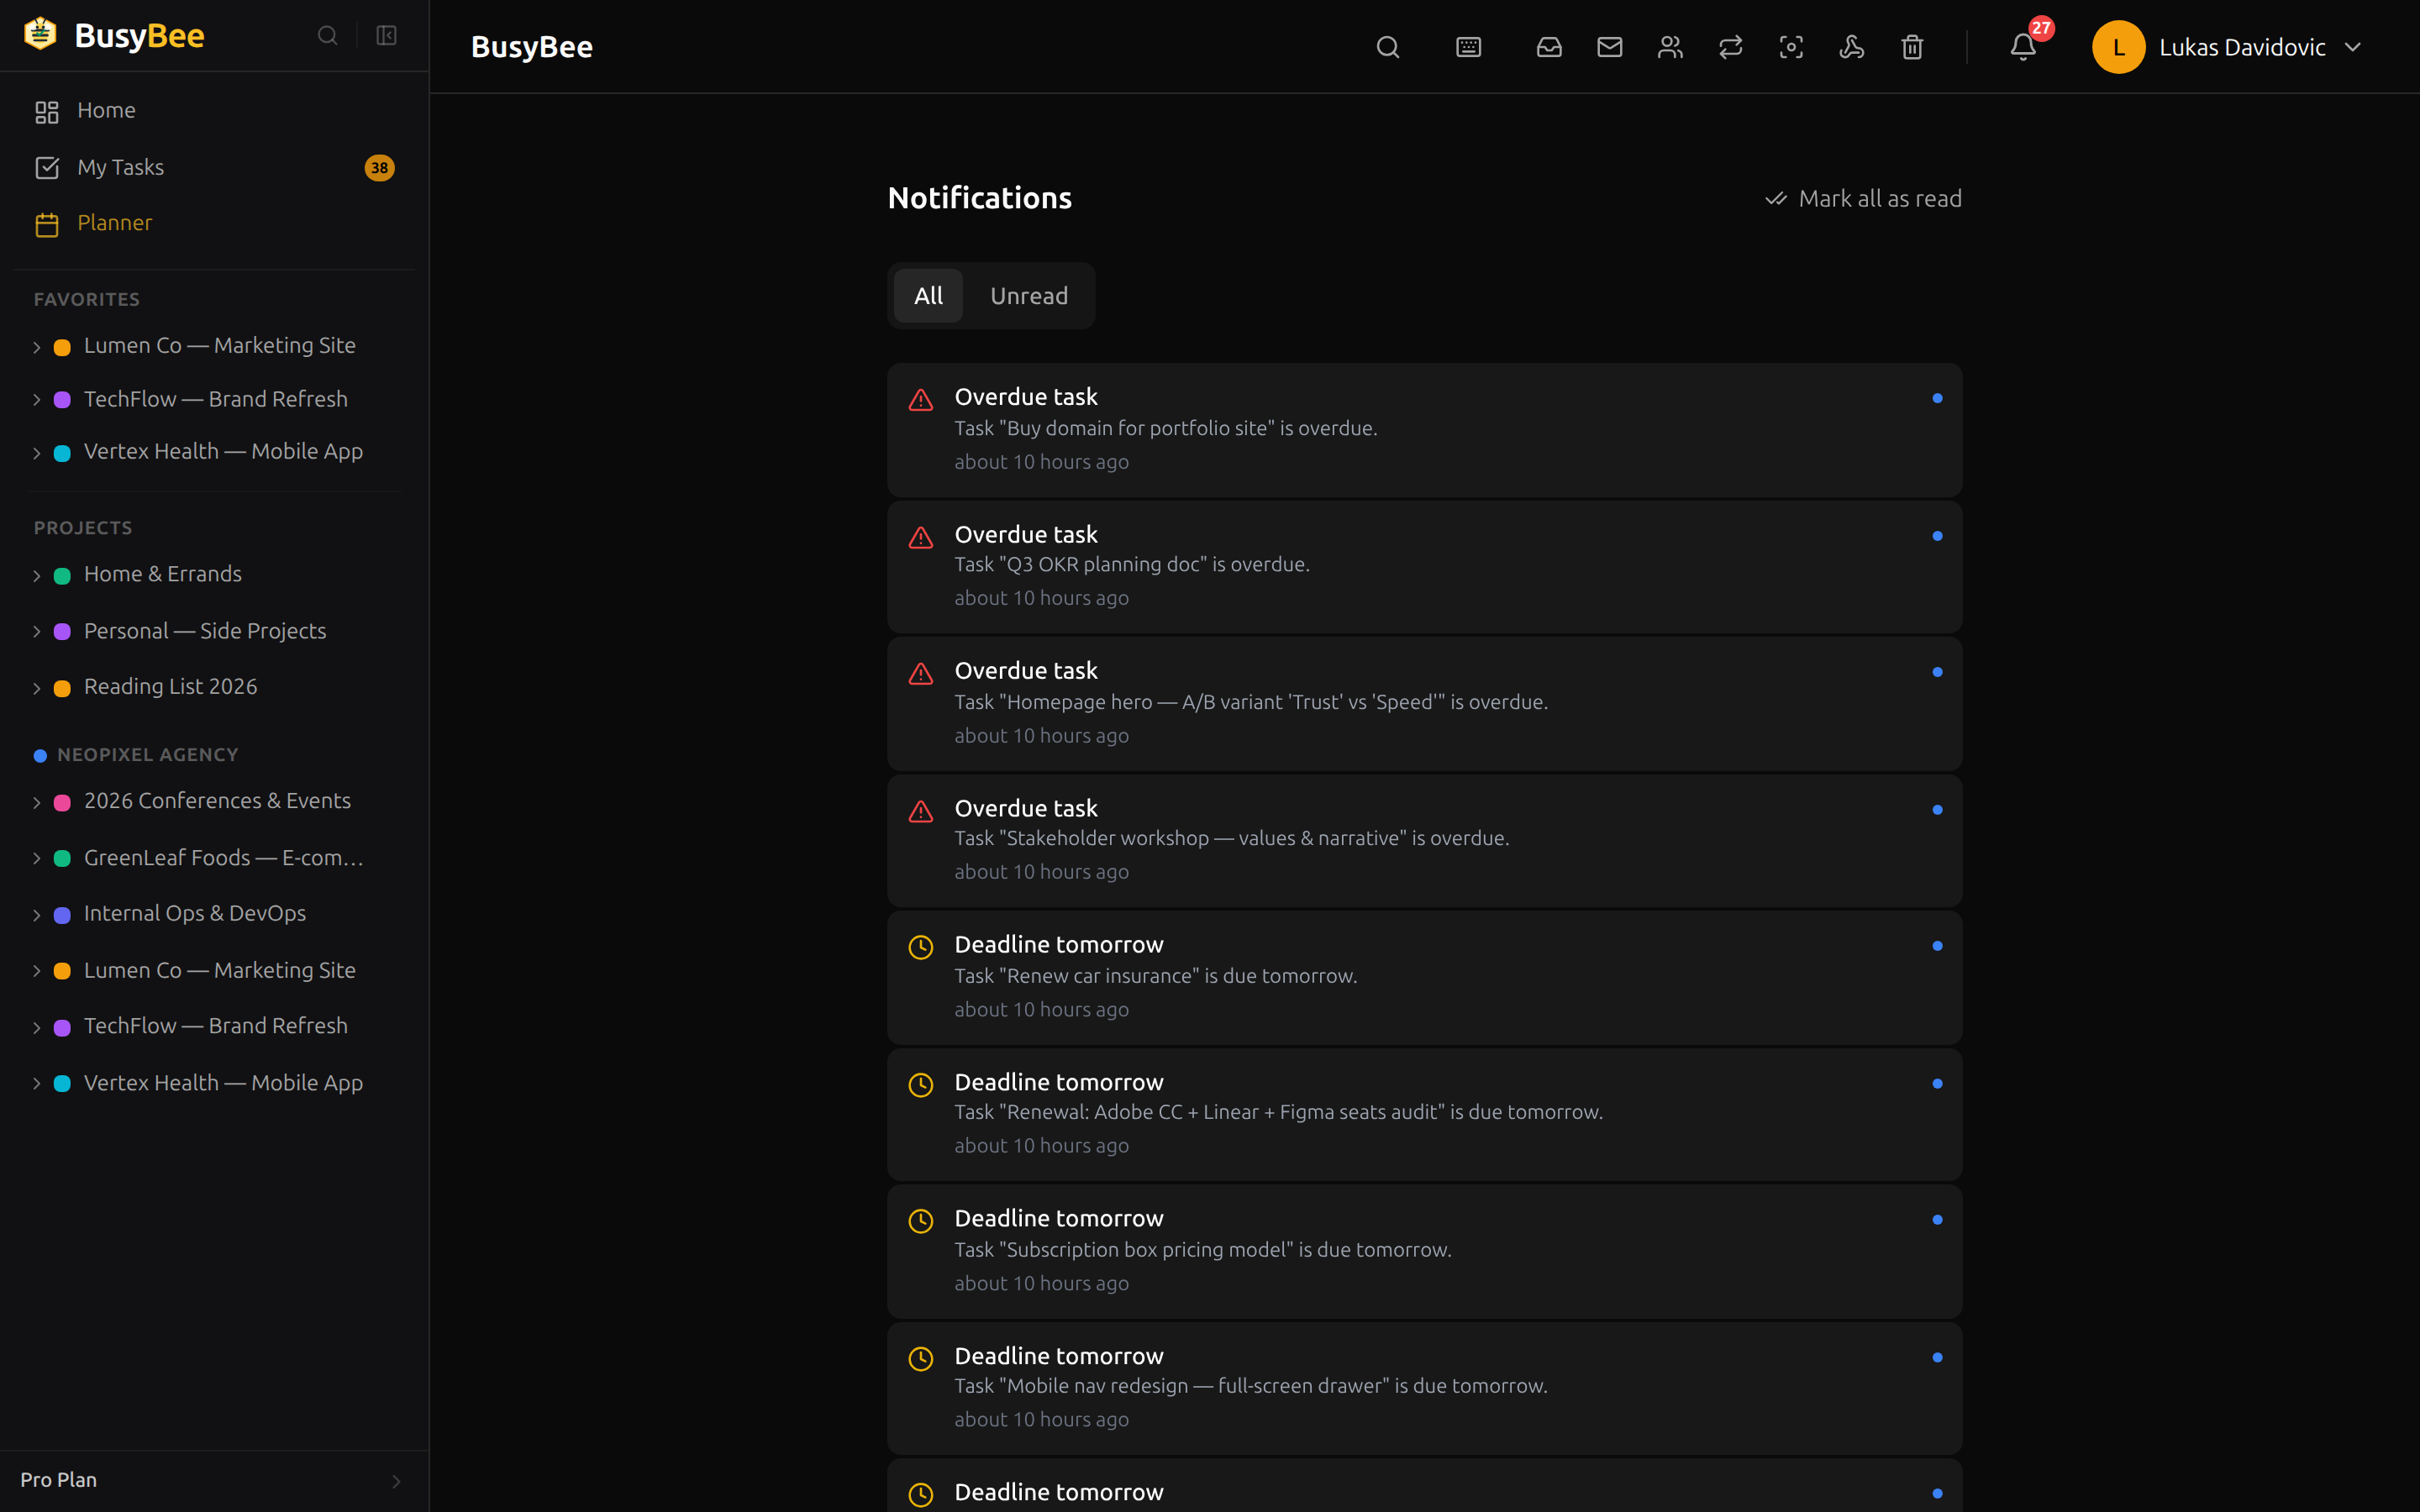
Task: Click the BusyBee bee logo
Action: click(x=40, y=34)
